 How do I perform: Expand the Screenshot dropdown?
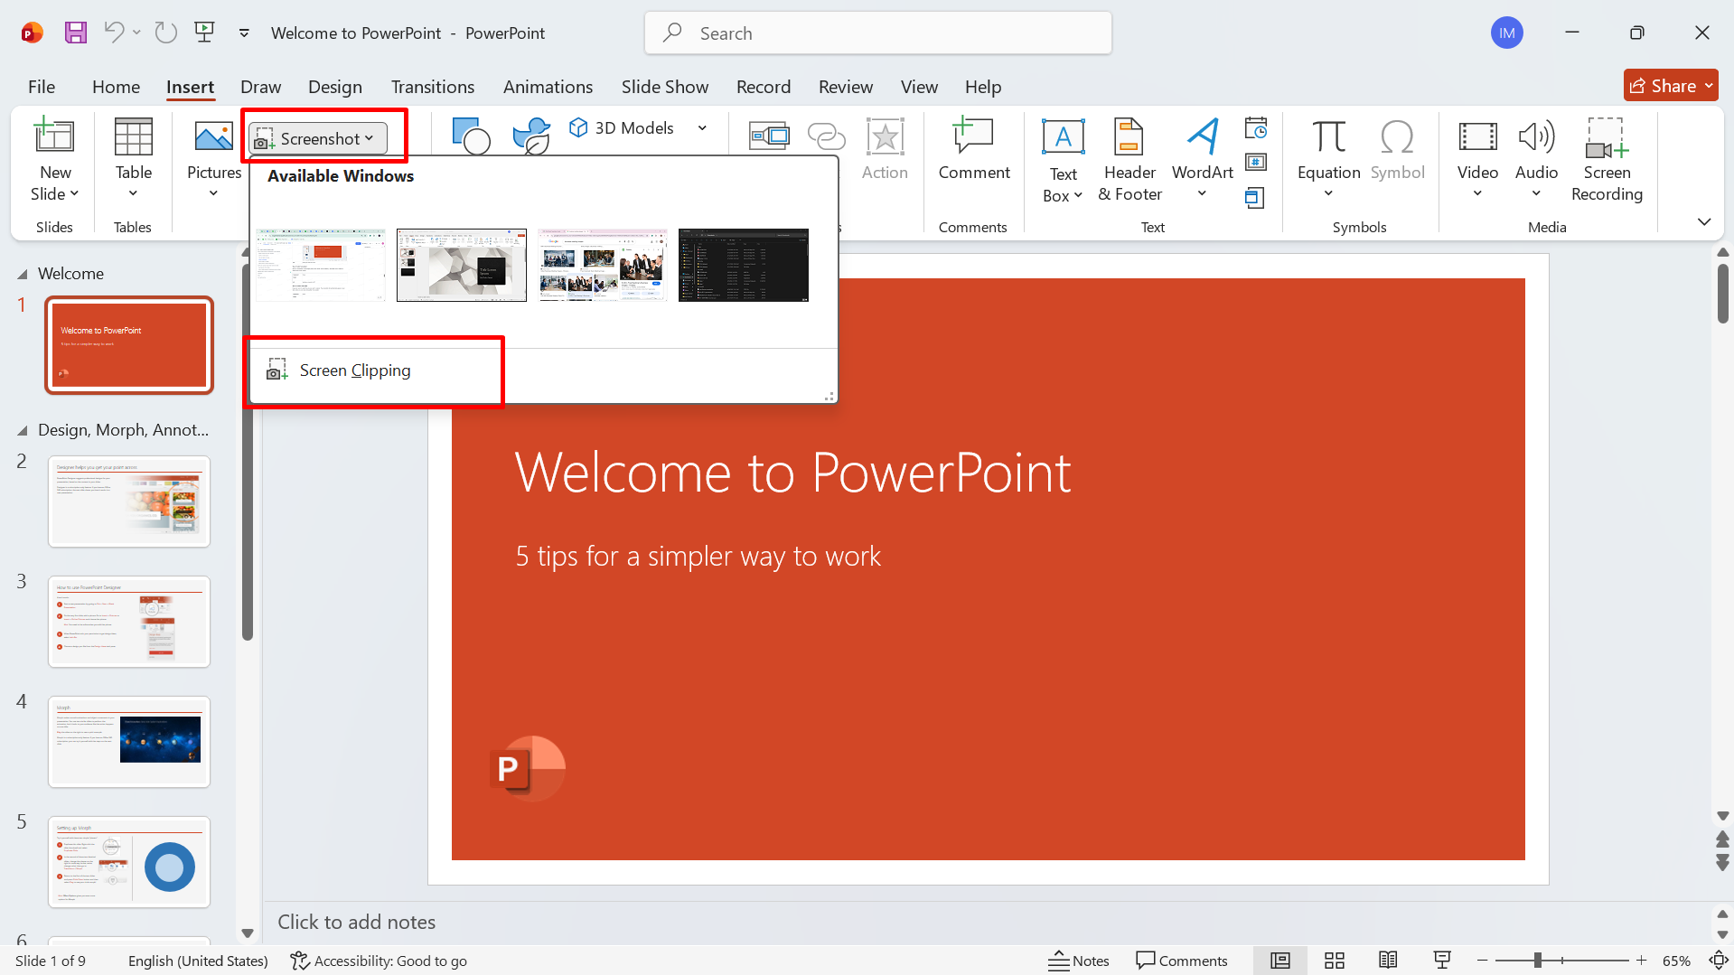pos(318,138)
